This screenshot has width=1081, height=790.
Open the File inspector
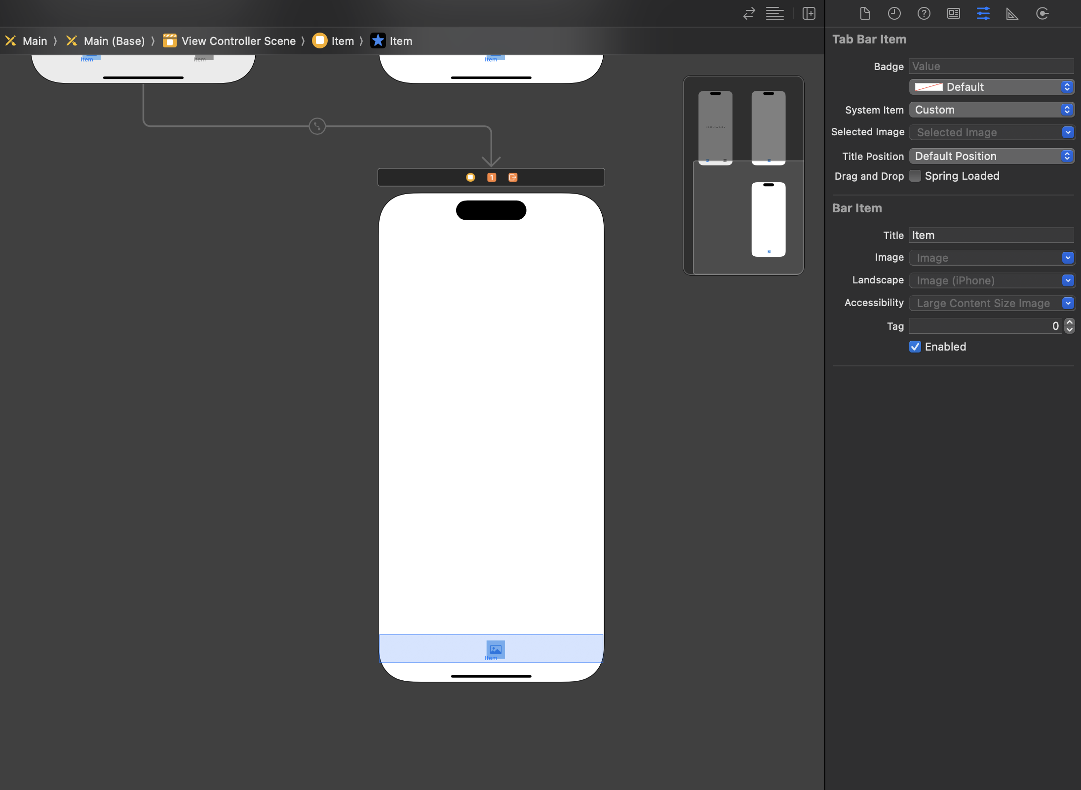pos(865,13)
